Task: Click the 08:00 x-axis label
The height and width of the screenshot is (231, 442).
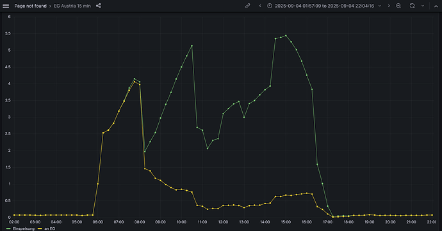Action: pos(140,222)
